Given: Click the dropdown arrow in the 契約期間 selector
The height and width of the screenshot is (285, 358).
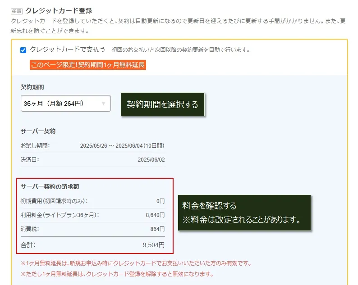Looking at the screenshot, I should pyautogui.click(x=103, y=104).
